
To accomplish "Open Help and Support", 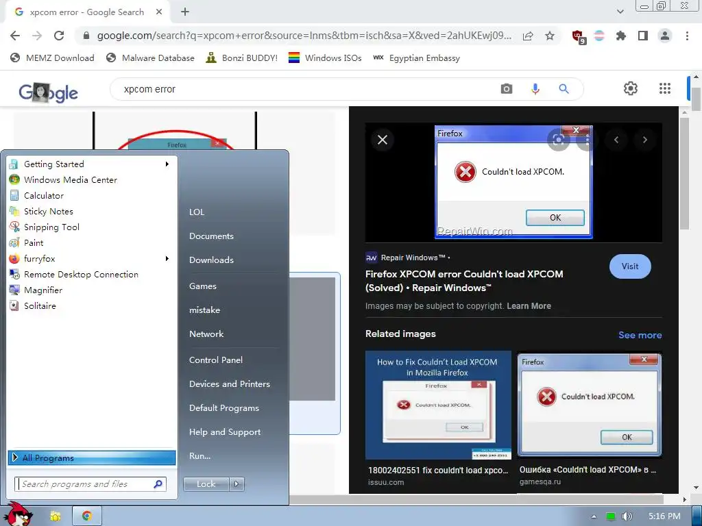I will 225,432.
